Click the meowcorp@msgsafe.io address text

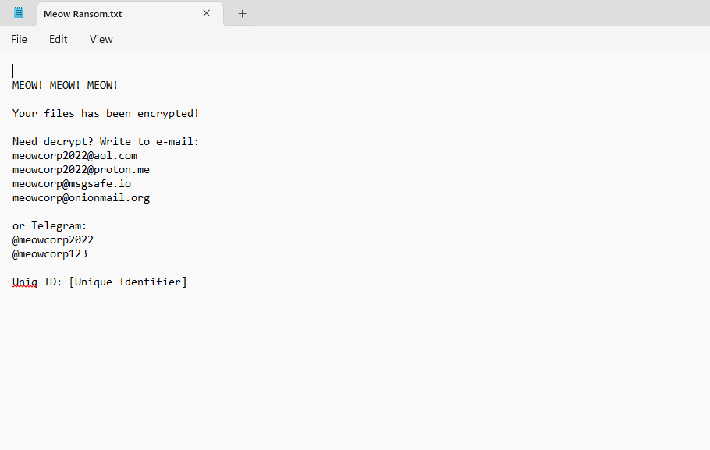72,183
